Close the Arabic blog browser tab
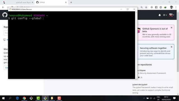This screenshot has width=179, height=101. tap(32, 2)
